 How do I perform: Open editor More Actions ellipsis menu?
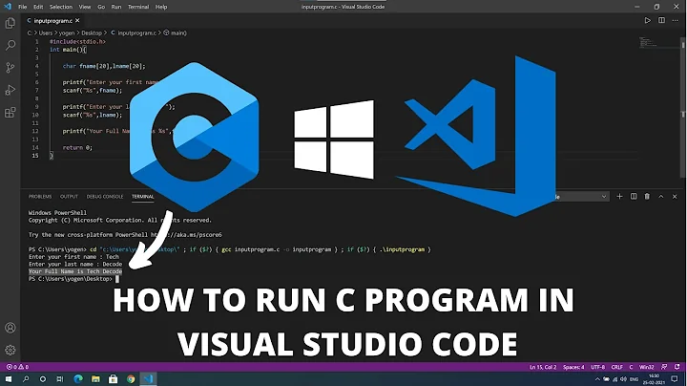[x=676, y=20]
